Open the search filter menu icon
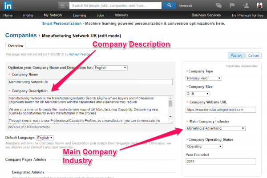Image resolution: width=267 pixels, height=178 pixels. click(64, 5)
